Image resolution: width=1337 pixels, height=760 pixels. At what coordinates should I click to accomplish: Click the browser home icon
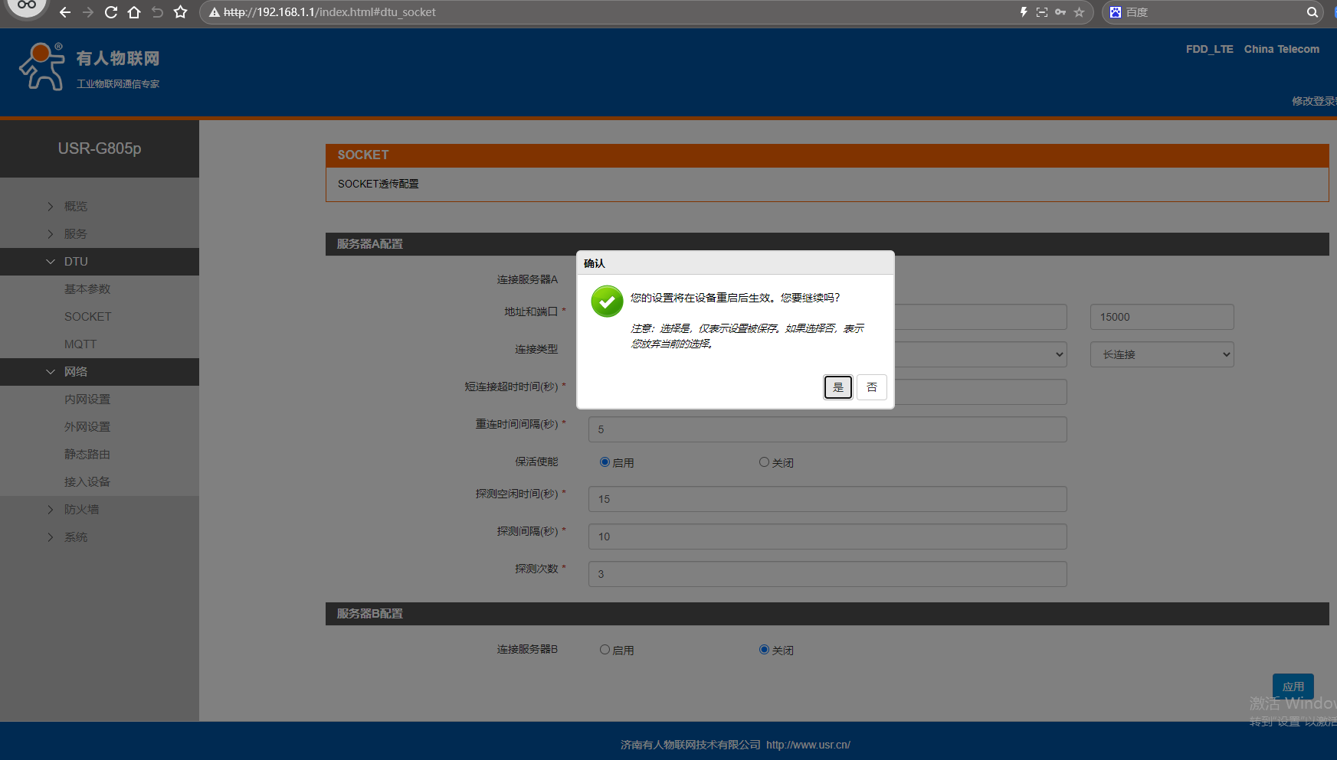(x=134, y=12)
